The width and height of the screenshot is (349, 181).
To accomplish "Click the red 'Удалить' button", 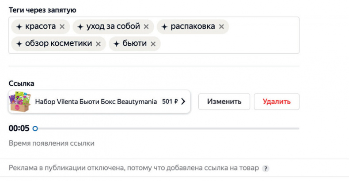I will 277,102.
